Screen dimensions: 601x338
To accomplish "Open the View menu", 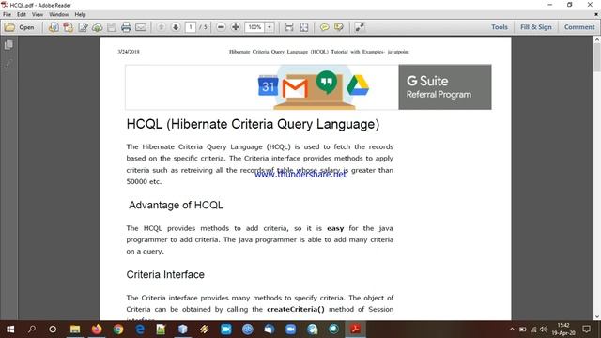I will [38, 15].
